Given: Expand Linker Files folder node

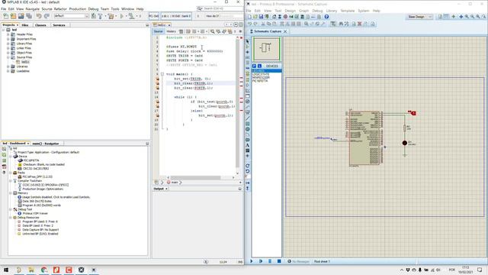Looking at the screenshot, I should click(x=8, y=48).
